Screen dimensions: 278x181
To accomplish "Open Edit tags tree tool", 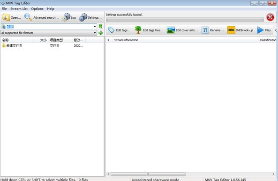I will click(x=149, y=30).
